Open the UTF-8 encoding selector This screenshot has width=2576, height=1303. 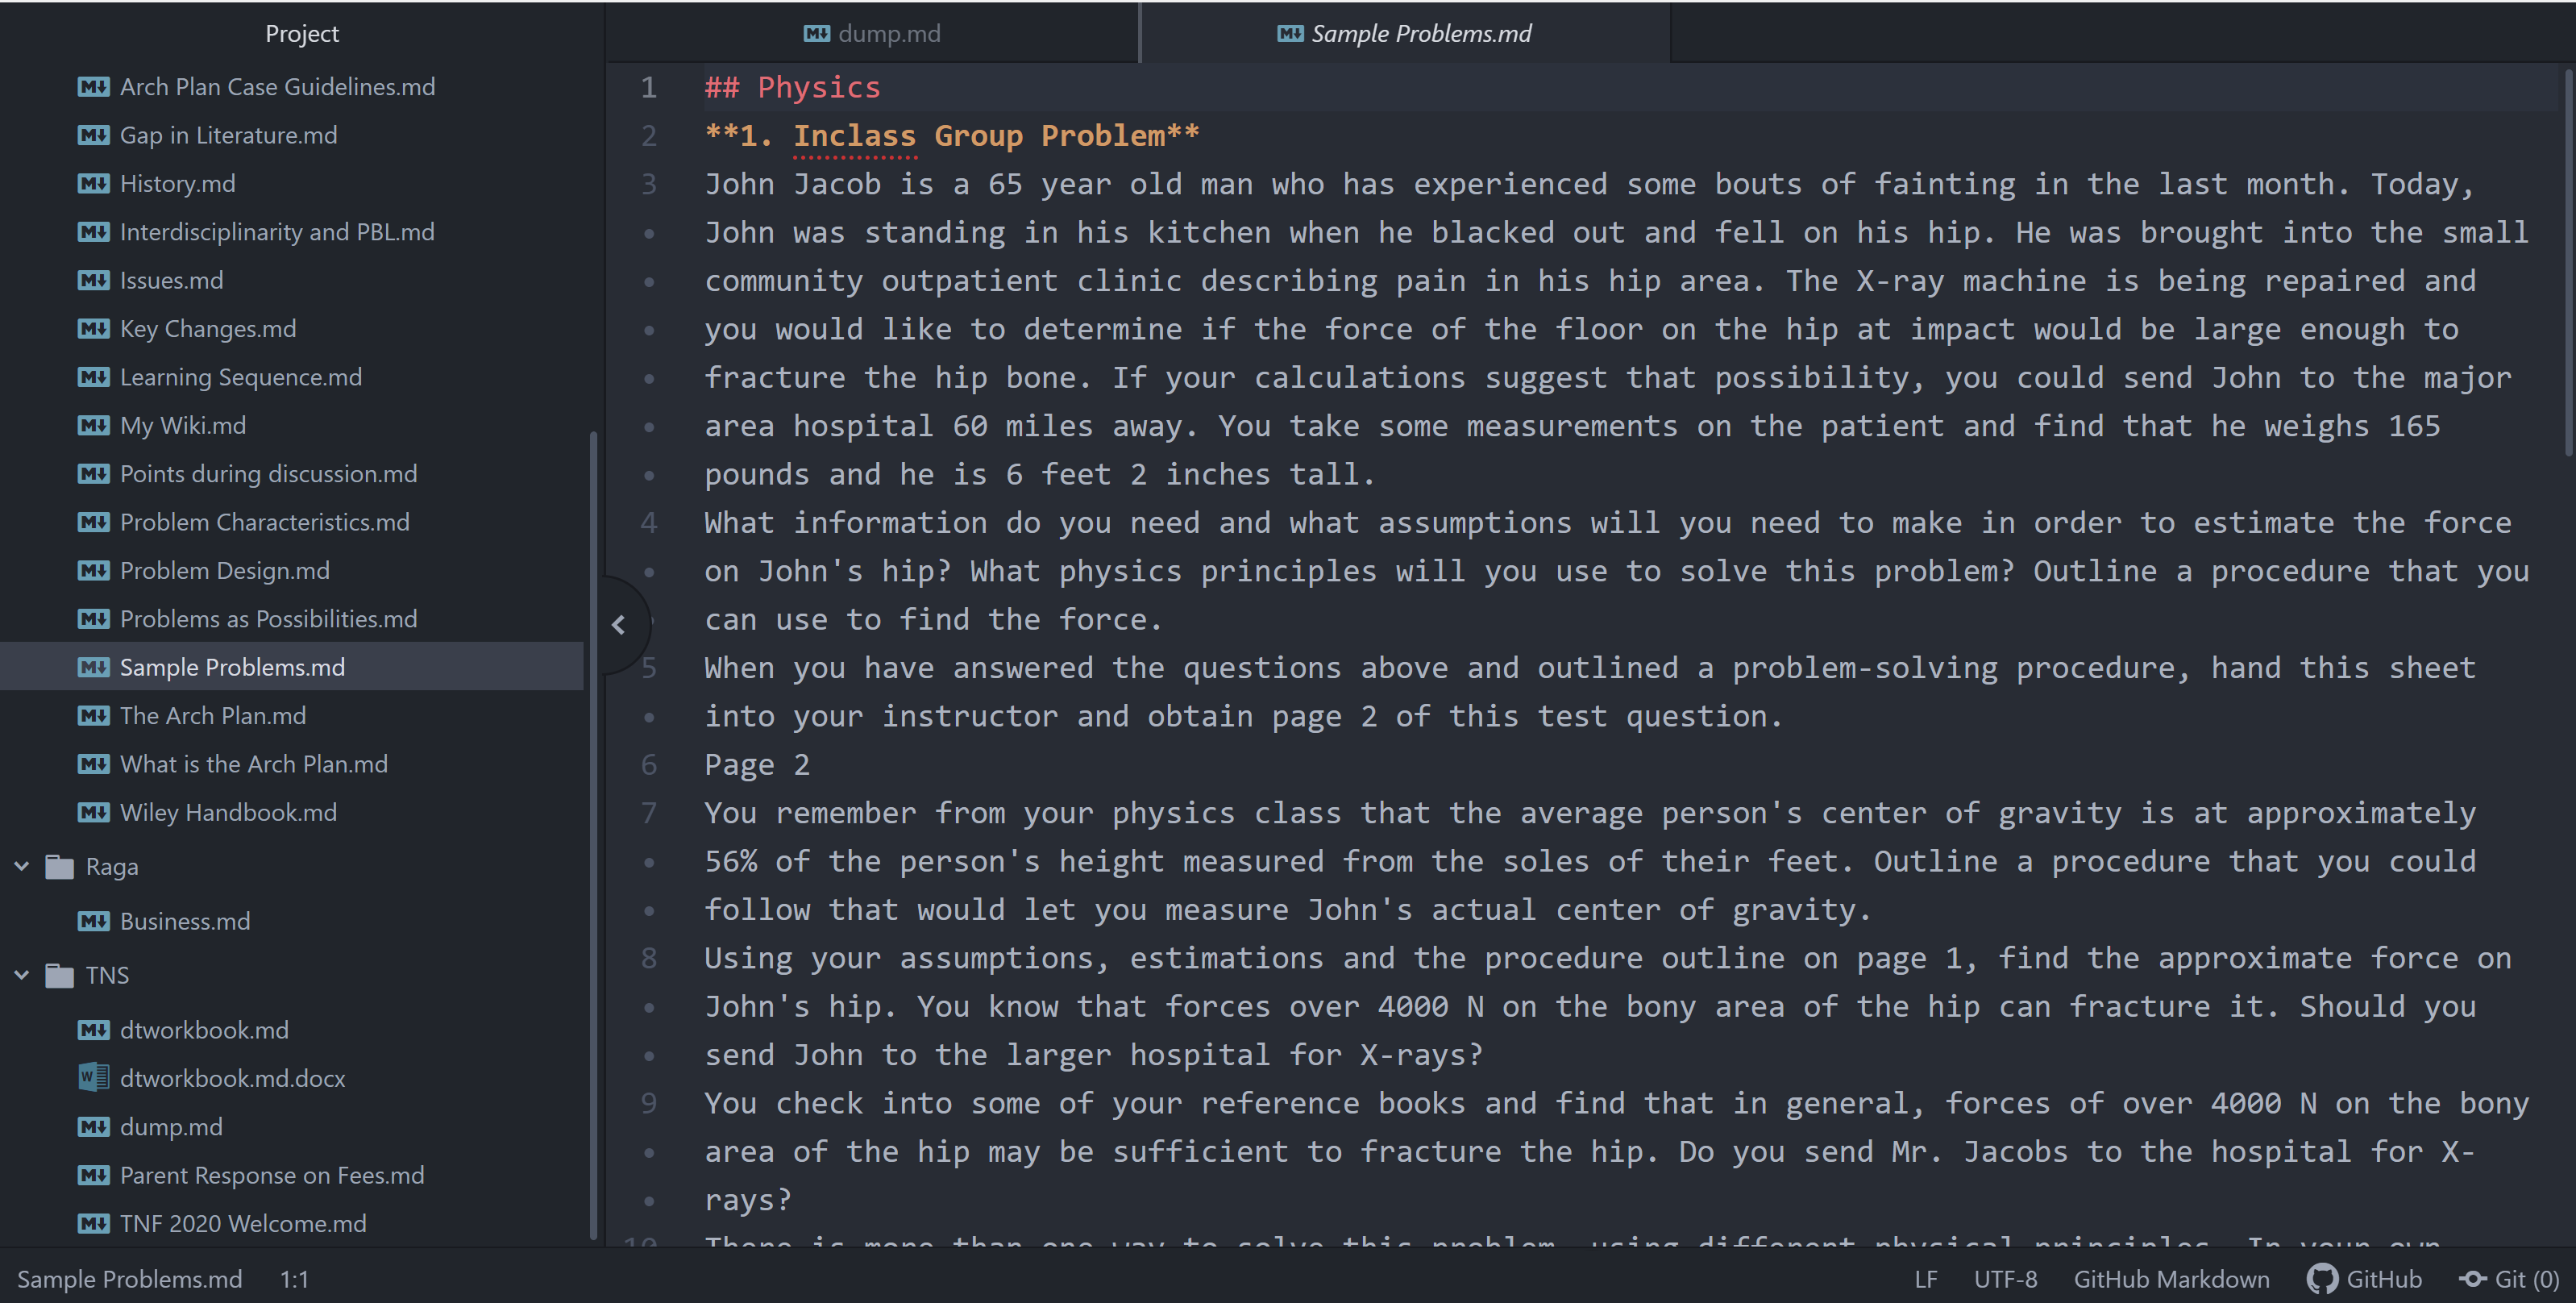coord(2005,1279)
